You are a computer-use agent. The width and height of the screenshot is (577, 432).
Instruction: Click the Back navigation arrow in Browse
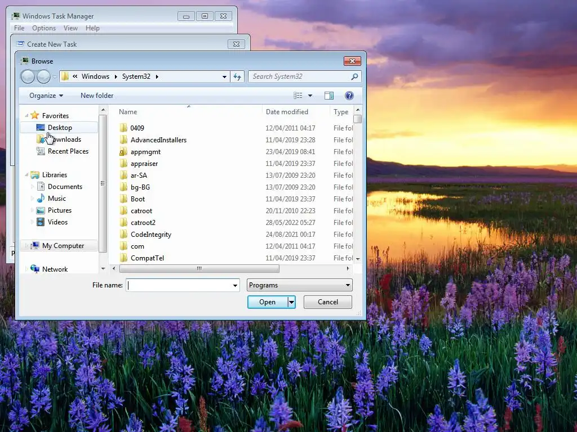point(28,76)
